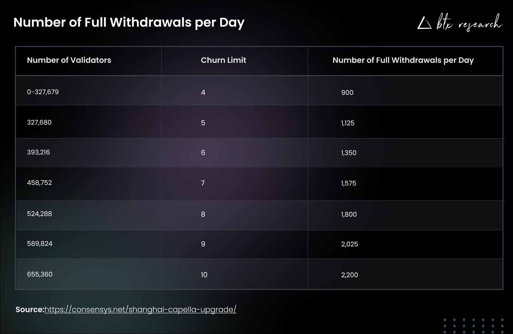Click the 2,200 withdrawals value
The image size is (513, 334).
coord(350,275)
